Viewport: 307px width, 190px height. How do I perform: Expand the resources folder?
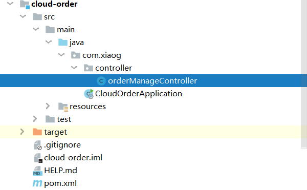click(48, 106)
